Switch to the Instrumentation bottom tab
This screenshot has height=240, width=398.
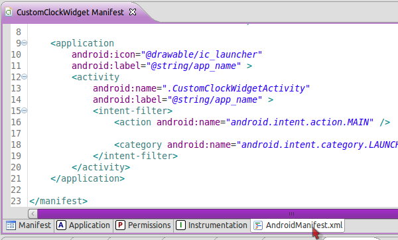click(212, 225)
